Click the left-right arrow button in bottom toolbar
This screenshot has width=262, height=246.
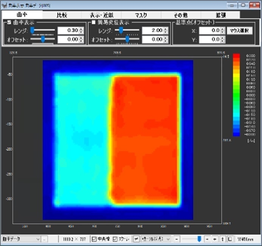pyautogui.click(x=215, y=239)
